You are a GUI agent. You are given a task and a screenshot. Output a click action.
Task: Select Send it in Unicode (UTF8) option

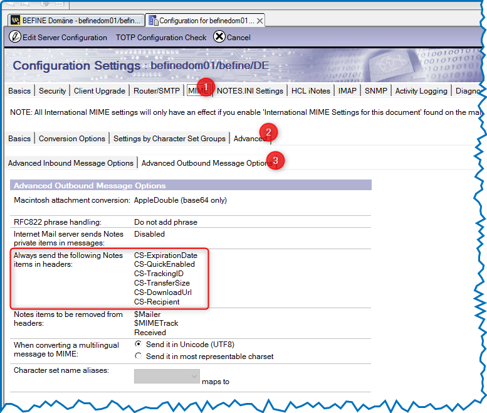pos(139,345)
